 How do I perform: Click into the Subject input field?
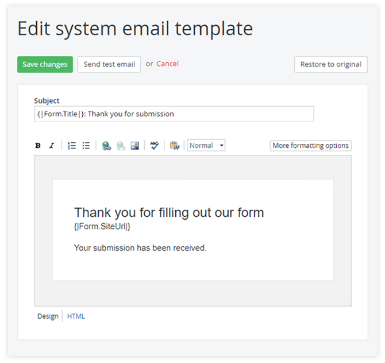tap(174, 114)
